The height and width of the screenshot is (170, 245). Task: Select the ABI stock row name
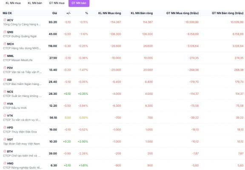coord(9,80)
